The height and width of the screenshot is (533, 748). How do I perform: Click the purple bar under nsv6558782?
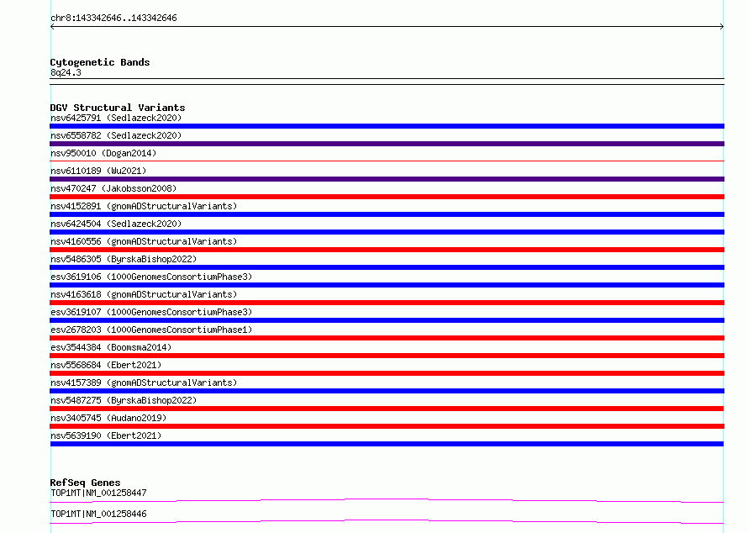[387, 144]
